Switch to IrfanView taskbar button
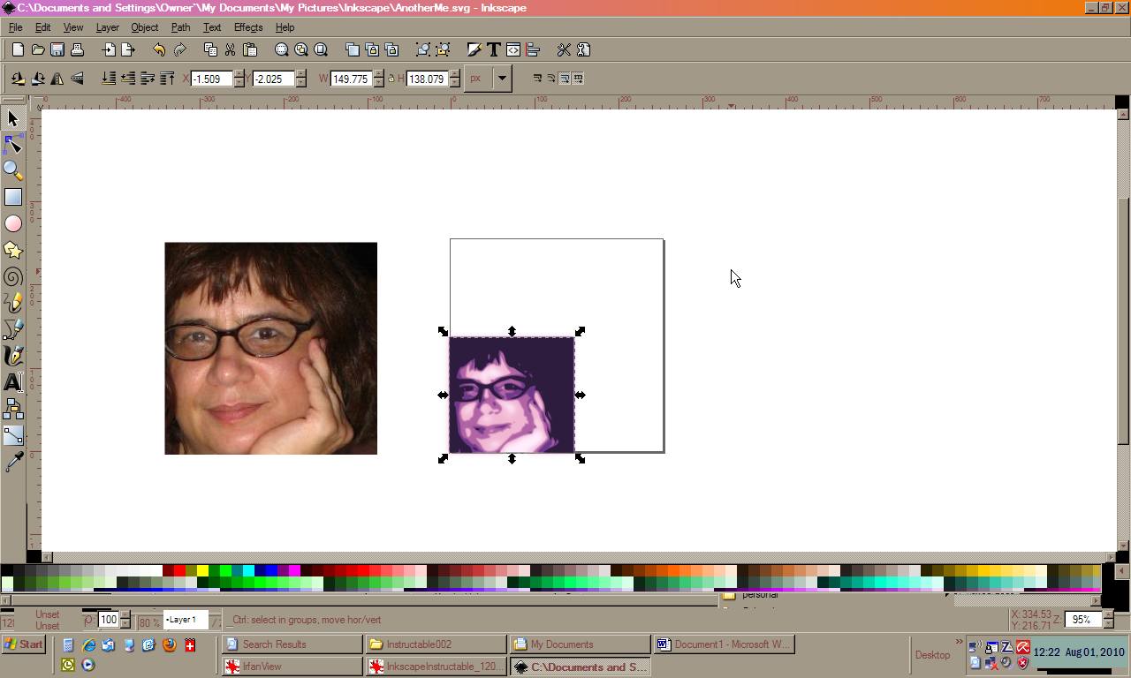 tap(292, 667)
